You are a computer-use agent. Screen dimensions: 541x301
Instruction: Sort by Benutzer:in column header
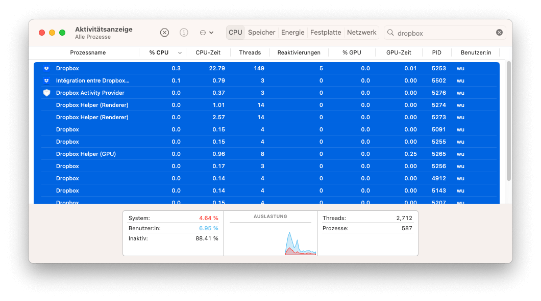click(x=476, y=52)
